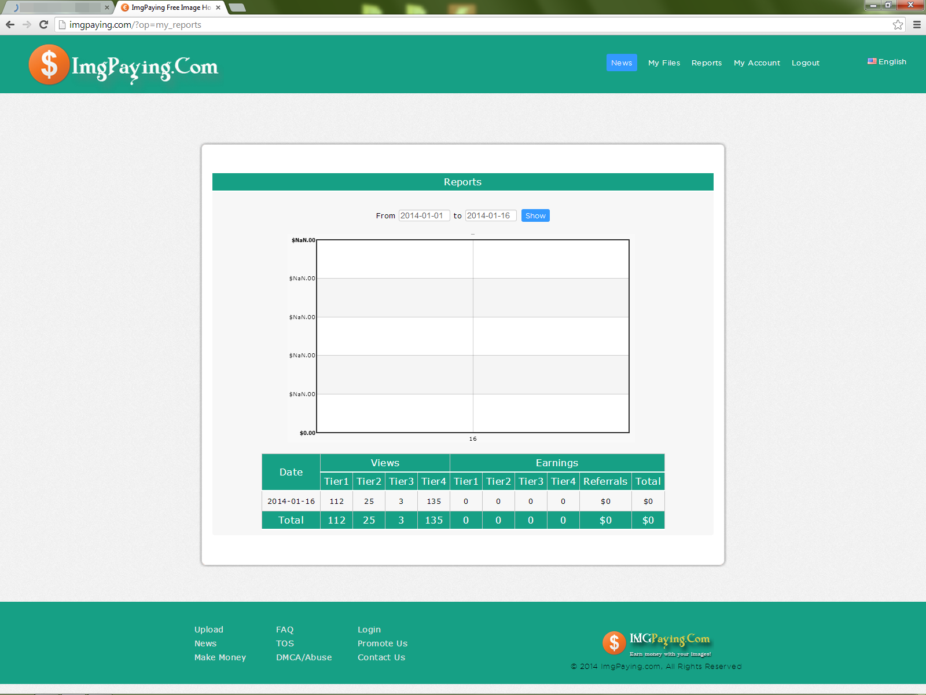Open the FAQ link in the footer

pyautogui.click(x=285, y=630)
